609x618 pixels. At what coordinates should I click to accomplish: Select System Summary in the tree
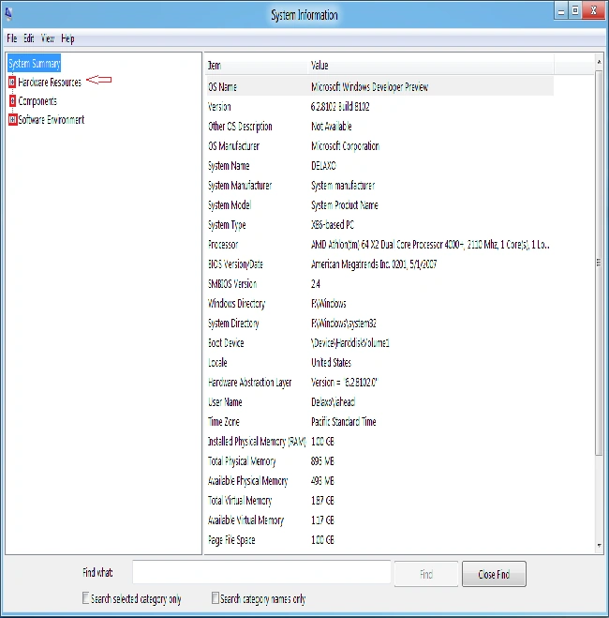tap(35, 64)
